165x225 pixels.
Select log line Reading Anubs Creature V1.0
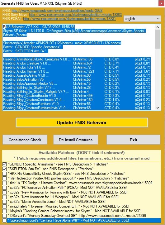[77, 63]
